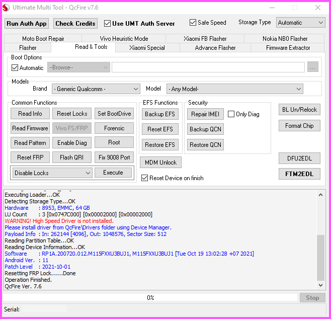
Task: Click the Patch Level 2021-10-01 line
Action: [38, 267]
